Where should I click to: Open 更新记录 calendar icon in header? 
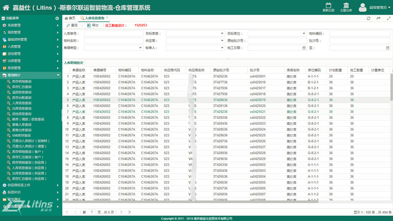(x=328, y=5)
